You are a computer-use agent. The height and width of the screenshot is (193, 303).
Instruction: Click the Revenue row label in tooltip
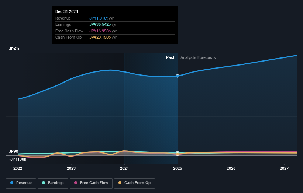[63, 18]
